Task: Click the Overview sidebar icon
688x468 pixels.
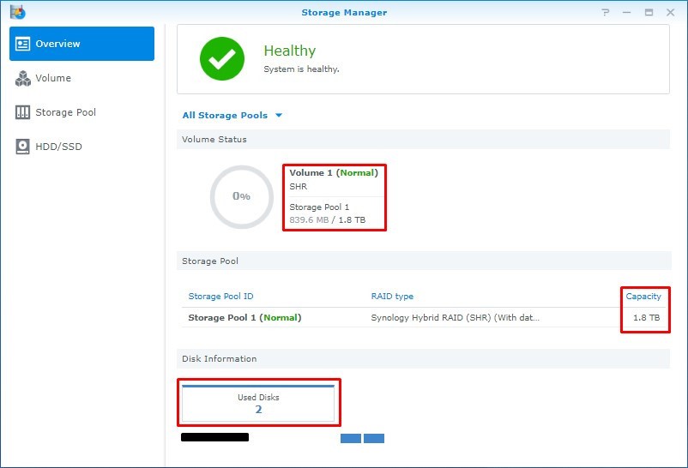Action: [x=22, y=44]
